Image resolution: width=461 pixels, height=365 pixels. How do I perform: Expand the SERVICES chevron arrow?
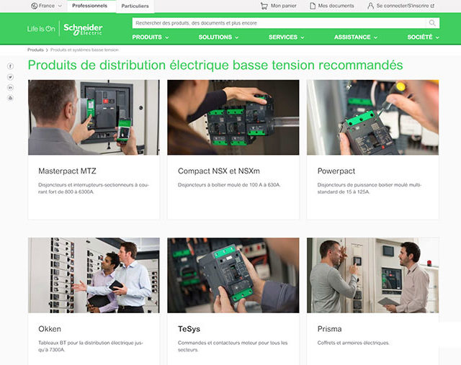[x=303, y=37]
